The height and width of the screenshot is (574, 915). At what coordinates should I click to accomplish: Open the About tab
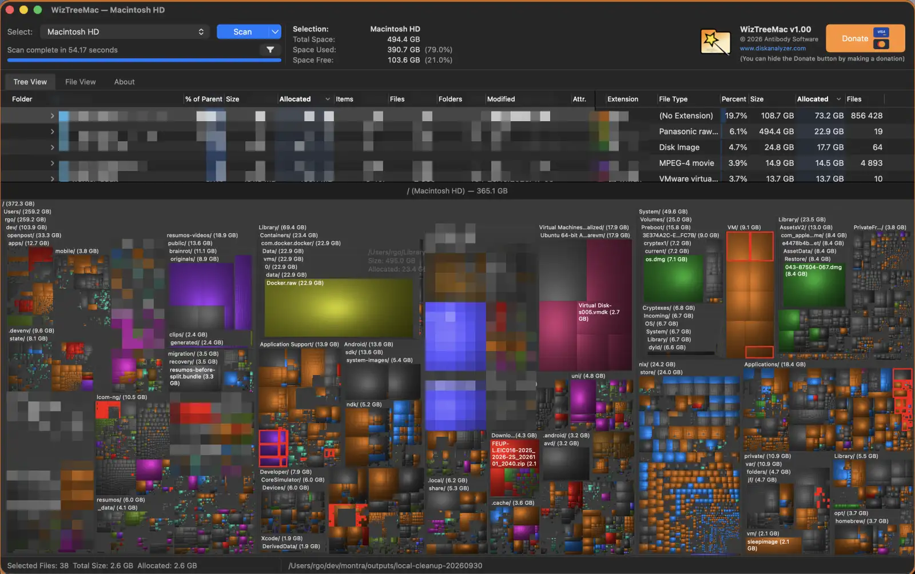click(124, 82)
